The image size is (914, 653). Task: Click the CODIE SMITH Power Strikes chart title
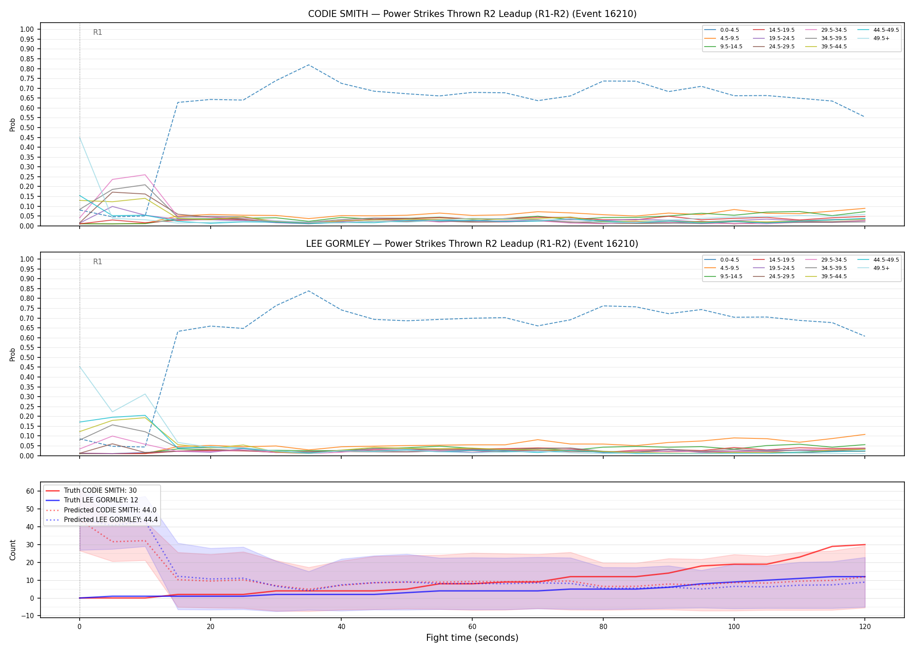click(472, 14)
